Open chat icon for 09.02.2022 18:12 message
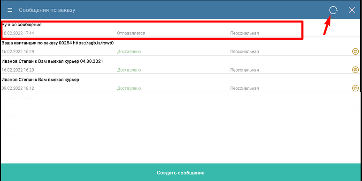 tap(355, 88)
